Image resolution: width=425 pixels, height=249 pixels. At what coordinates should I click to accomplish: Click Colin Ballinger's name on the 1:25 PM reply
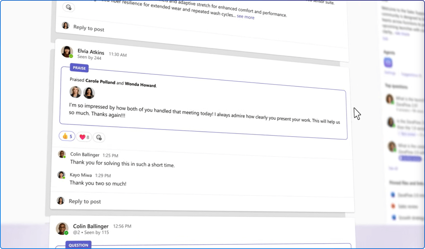(x=85, y=155)
